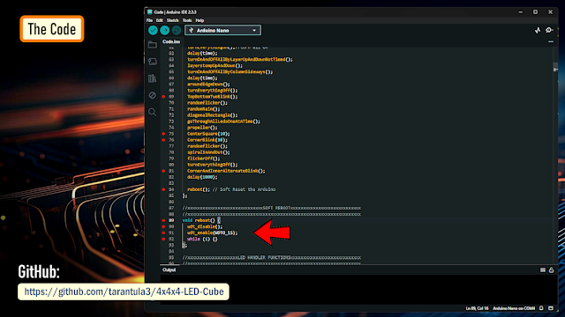Image resolution: width=565 pixels, height=317 pixels.
Task: Open the Serial Plotter
Action: pyautogui.click(x=538, y=30)
